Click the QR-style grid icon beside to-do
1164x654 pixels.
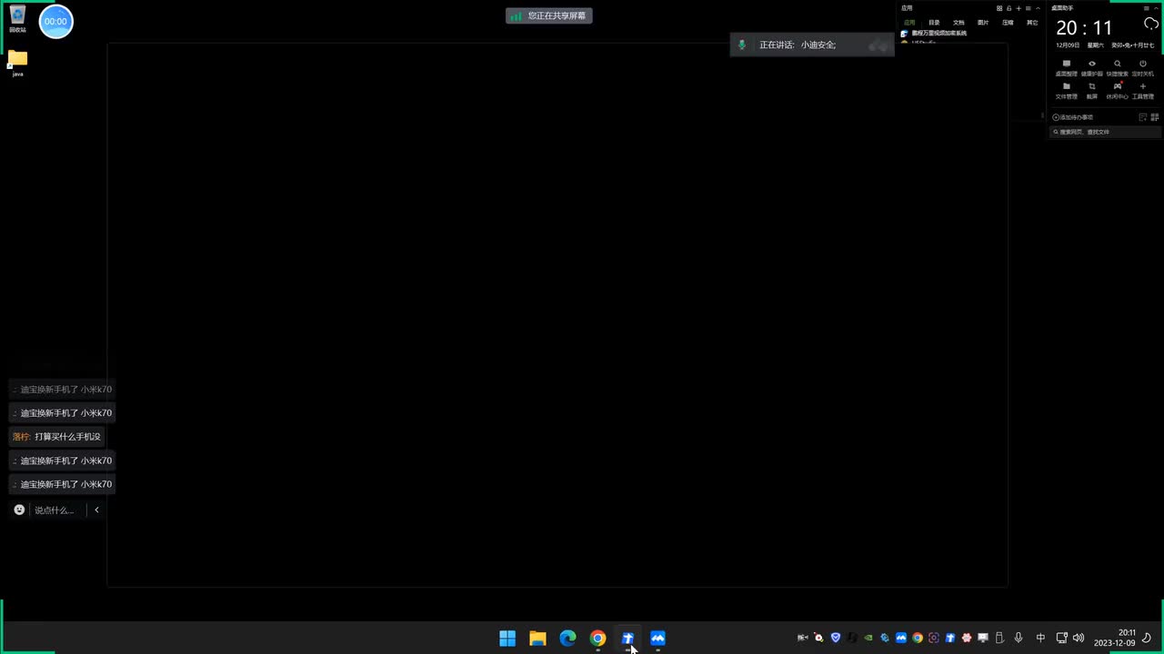[x=1155, y=117]
